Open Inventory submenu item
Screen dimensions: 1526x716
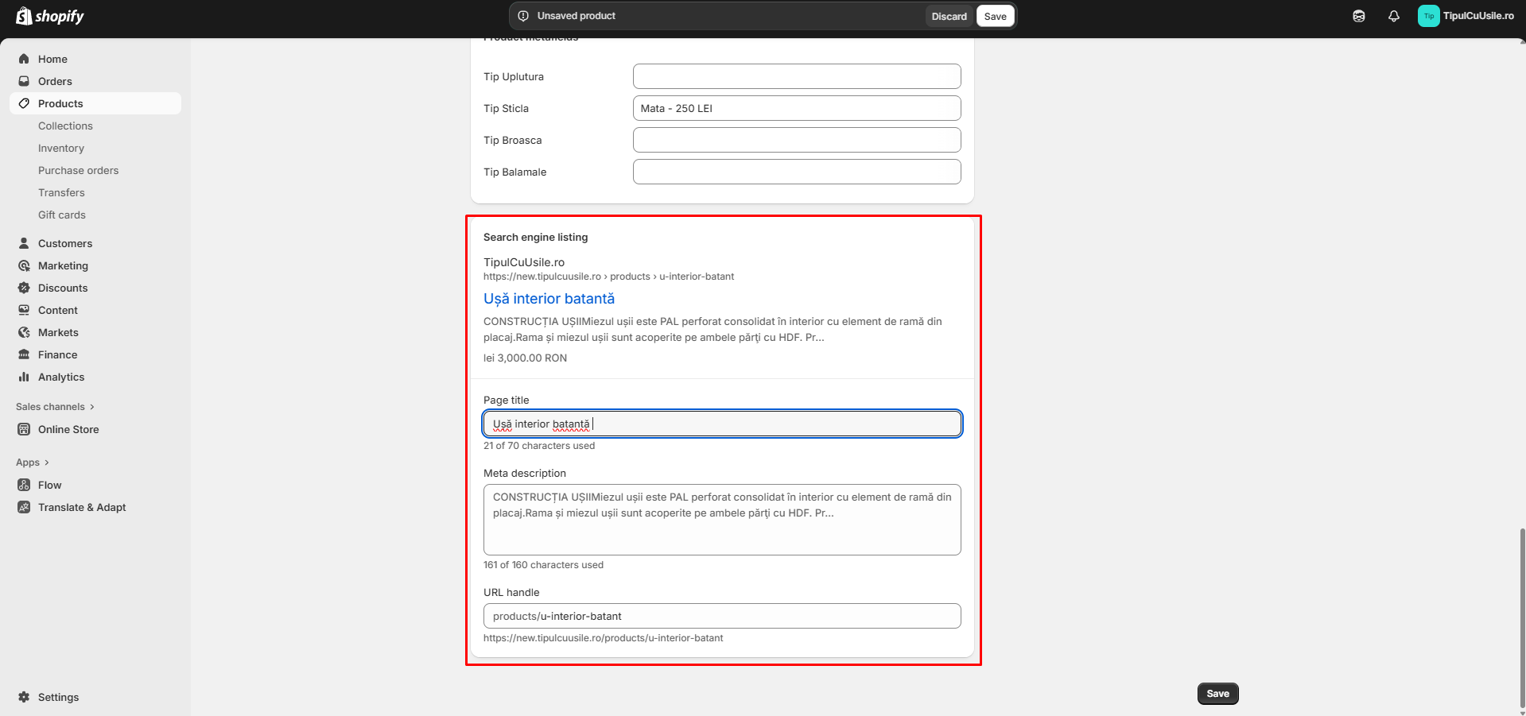tap(61, 148)
